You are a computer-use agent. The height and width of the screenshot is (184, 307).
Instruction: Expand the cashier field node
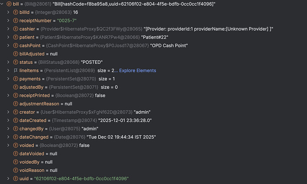click(x=9, y=29)
